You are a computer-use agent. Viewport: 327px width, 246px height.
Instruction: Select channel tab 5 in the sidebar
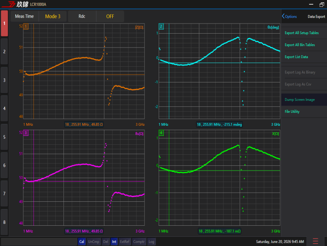tap(5, 137)
